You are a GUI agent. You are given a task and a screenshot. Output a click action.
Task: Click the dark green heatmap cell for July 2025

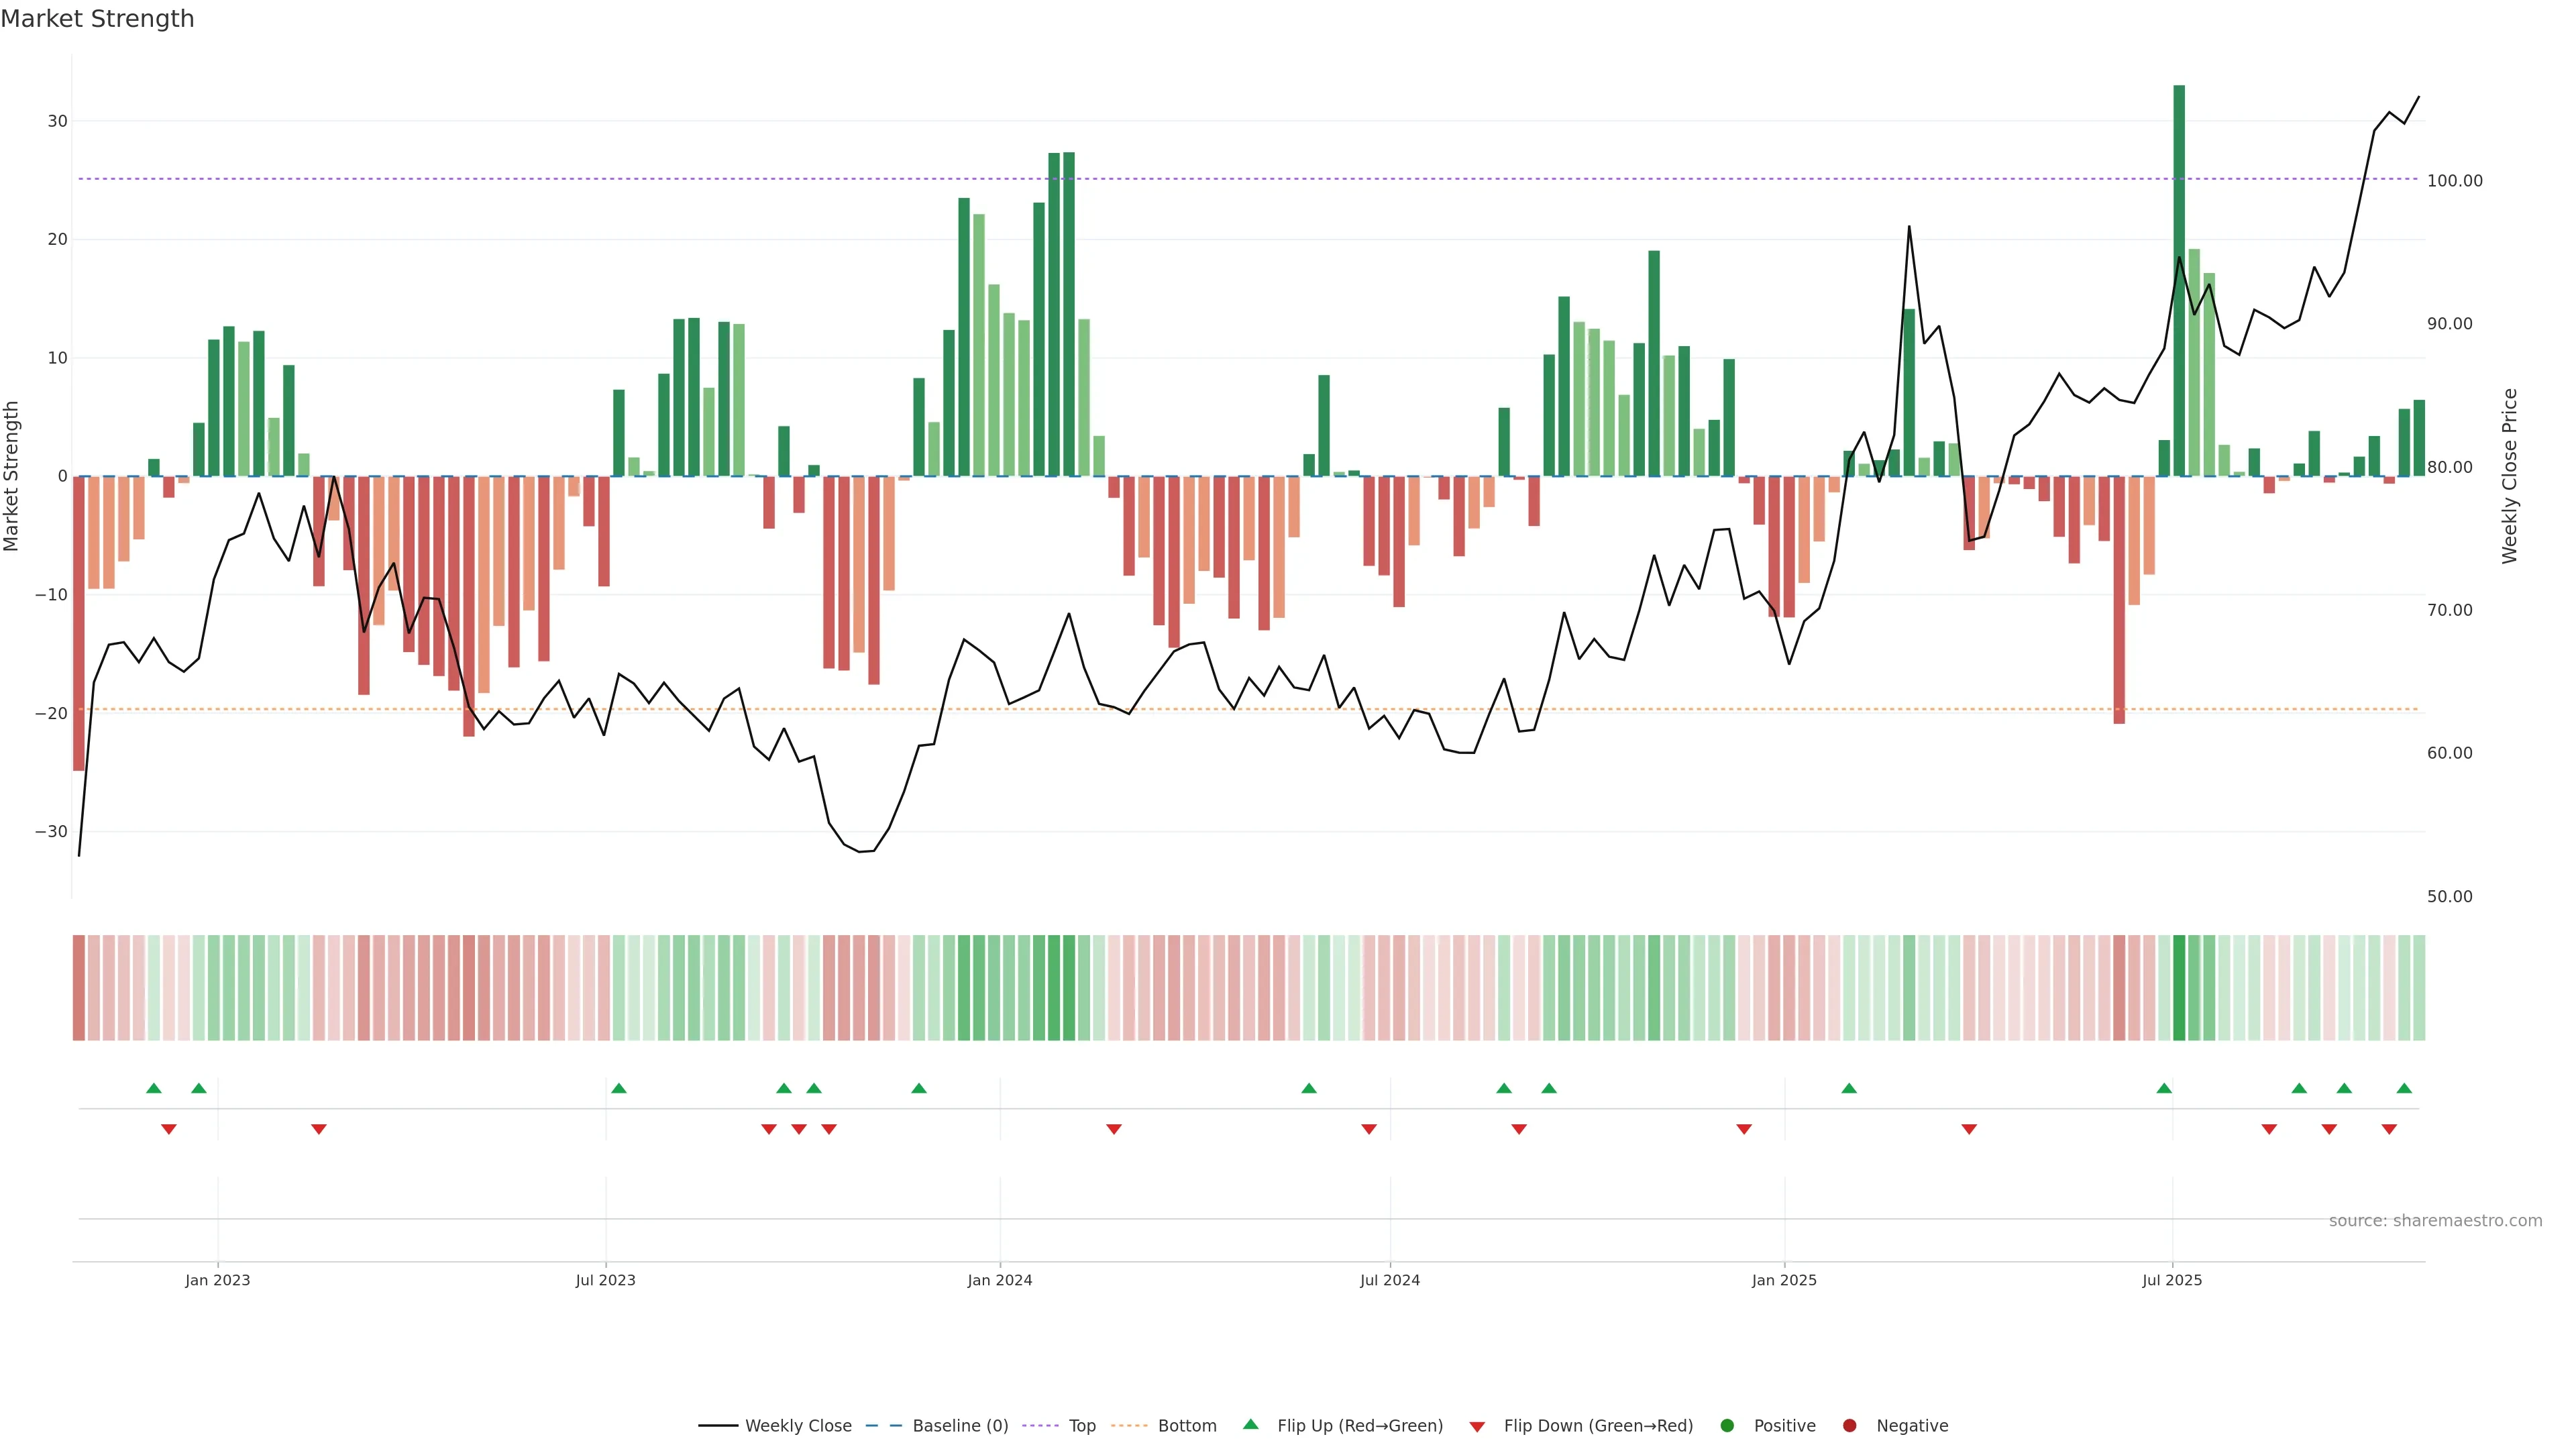point(2179,987)
